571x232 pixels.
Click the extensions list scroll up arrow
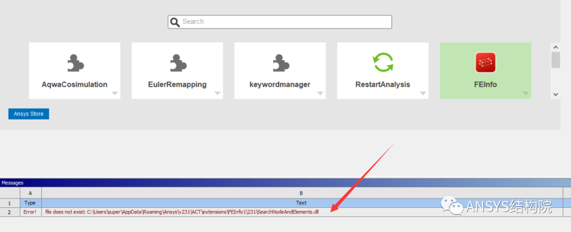coord(555,47)
